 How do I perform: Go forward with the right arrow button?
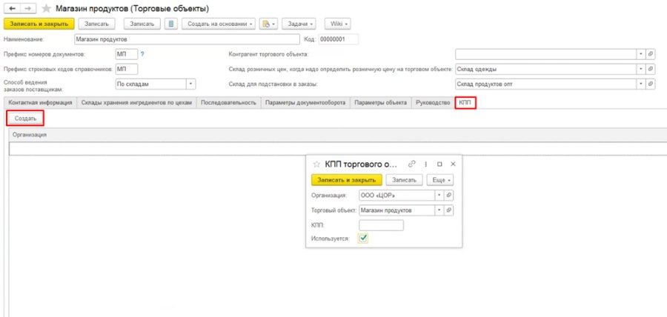click(27, 8)
